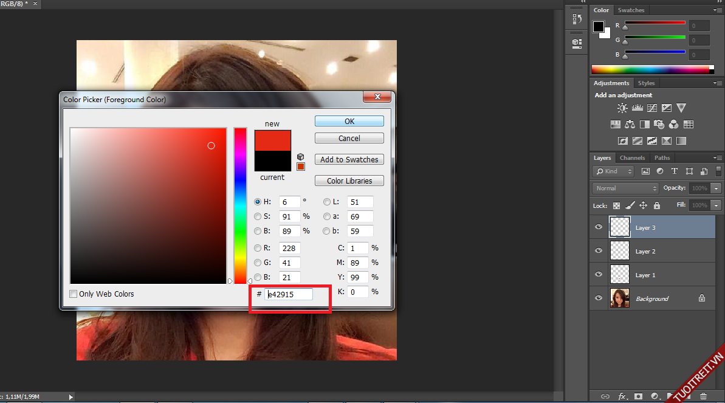Add a Brightness/Contrast adjustment
The height and width of the screenshot is (403, 725).
coord(622,108)
